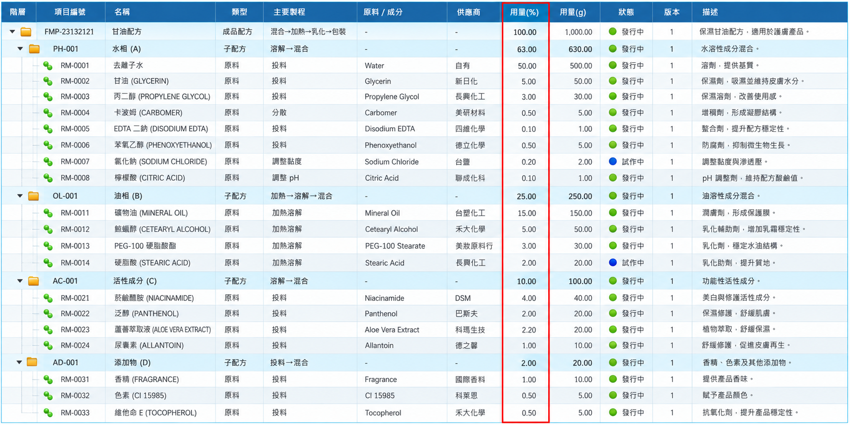Collapse the AD-001 additives group
Screen dimensions: 850x425
coord(20,363)
